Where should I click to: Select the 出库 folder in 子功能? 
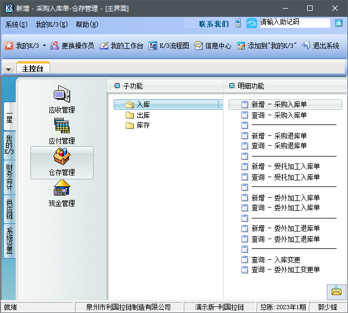pyautogui.click(x=143, y=115)
